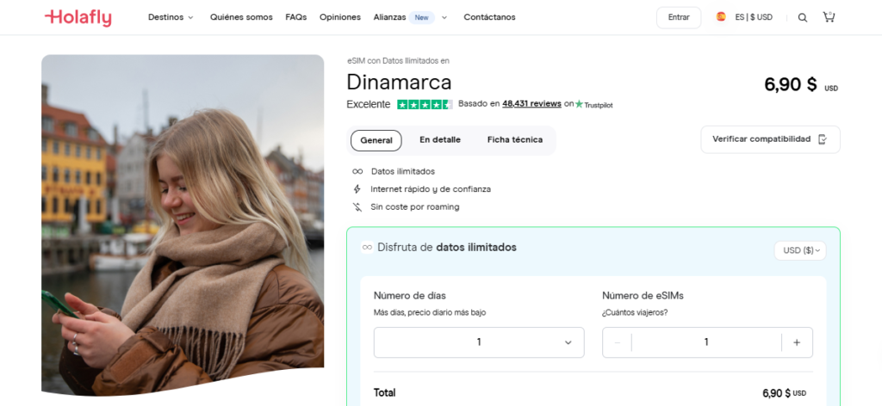Expand the Destinos menu

click(171, 17)
